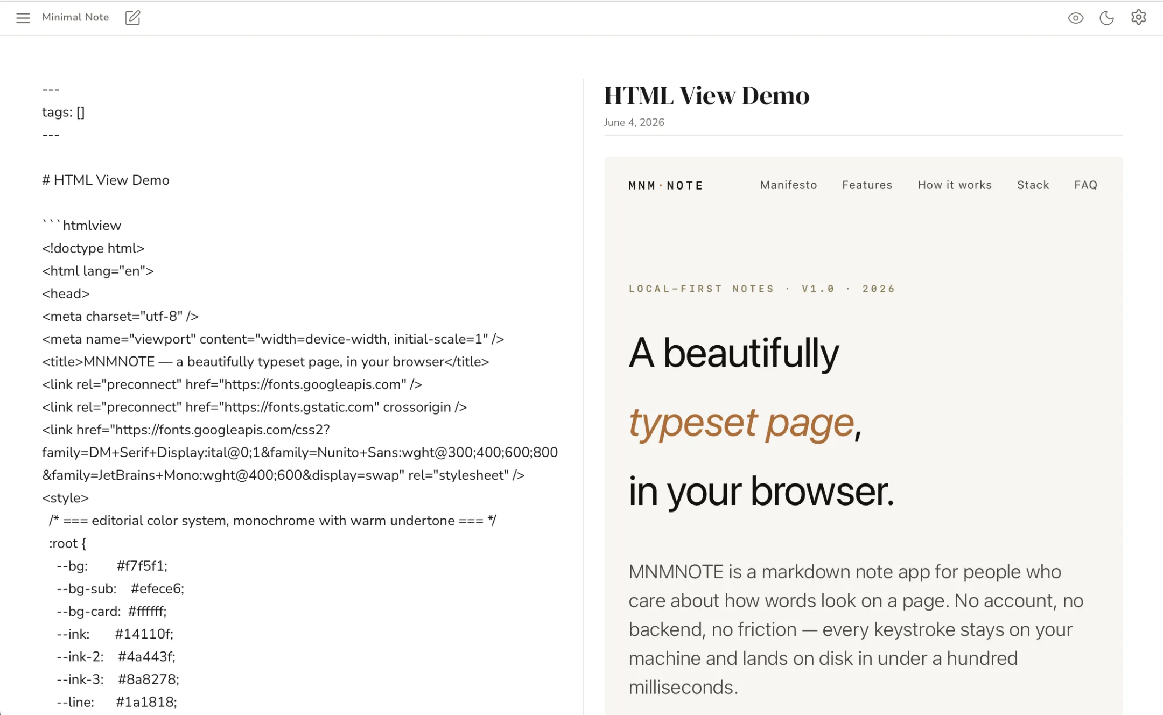
Task: Click the 'LOCAL-FIRST NOTES · V1.0 · 2026' label
Action: coord(761,289)
